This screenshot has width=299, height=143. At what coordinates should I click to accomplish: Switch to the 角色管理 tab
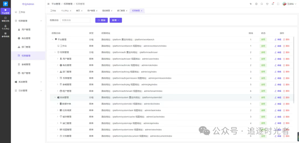[106, 11]
